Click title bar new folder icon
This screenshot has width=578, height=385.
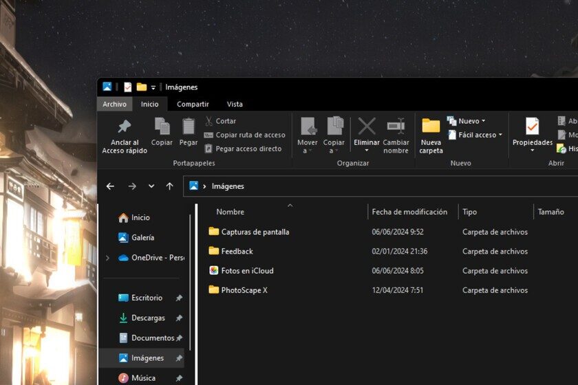[x=142, y=87]
